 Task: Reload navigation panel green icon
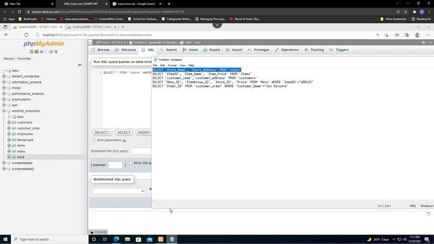point(56,52)
